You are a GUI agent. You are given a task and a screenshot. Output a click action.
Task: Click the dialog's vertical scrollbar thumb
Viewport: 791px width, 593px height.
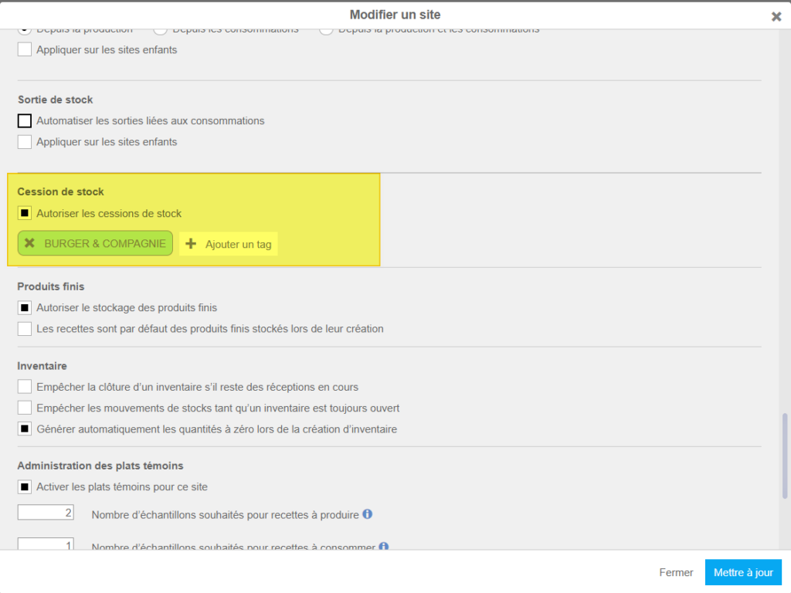786,456
